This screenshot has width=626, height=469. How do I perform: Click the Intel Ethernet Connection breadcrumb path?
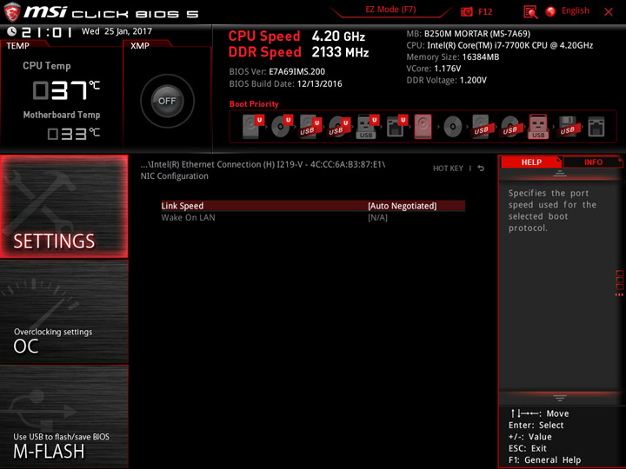(x=263, y=164)
